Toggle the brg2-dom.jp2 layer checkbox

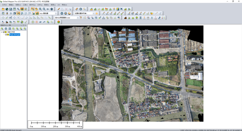click(x=6, y=35)
